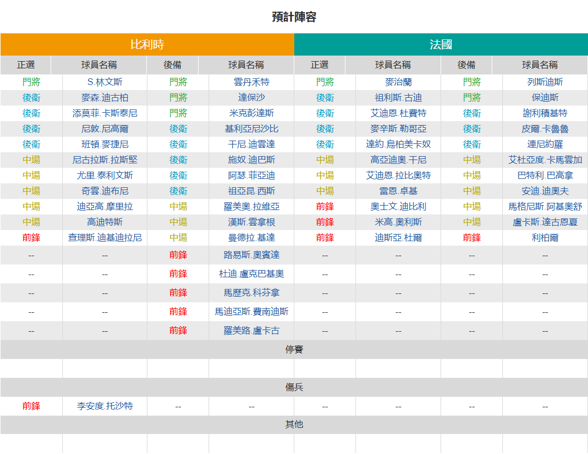Image resolution: width=588 pixels, height=454 pixels.
Task: Select reserve goalkeeper 達保沙
Action: pos(251,98)
